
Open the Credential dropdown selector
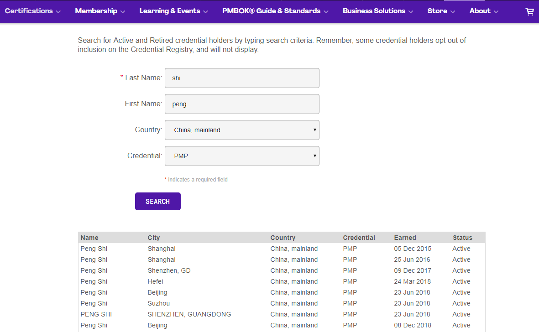[x=242, y=156]
